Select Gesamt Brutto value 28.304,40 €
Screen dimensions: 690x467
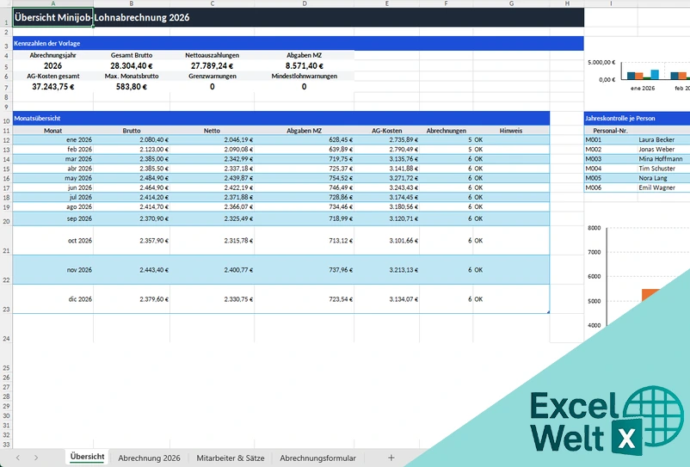click(132, 66)
